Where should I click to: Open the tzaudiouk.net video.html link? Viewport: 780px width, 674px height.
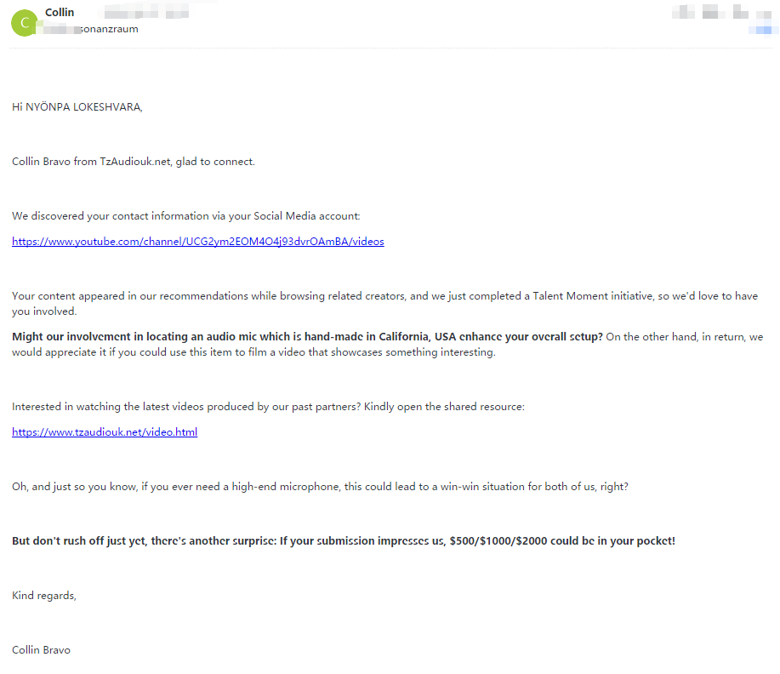click(x=105, y=432)
